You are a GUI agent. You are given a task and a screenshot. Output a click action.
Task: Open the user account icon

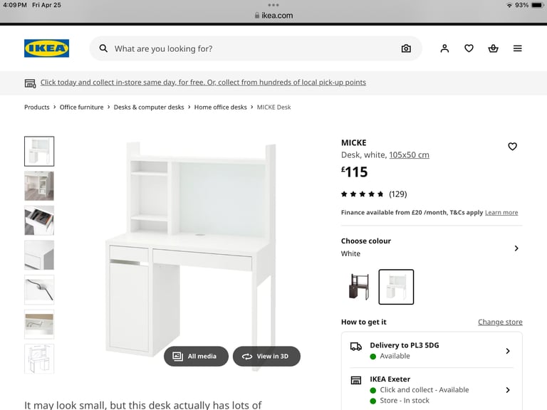(x=444, y=48)
